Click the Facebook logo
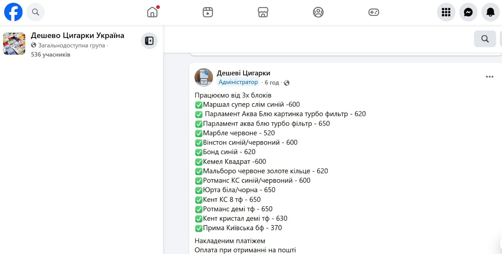The width and height of the screenshot is (502, 254). tap(13, 12)
